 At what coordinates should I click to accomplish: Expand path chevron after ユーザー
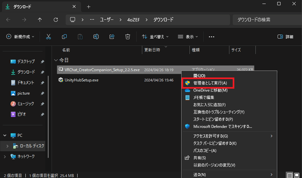120,20
